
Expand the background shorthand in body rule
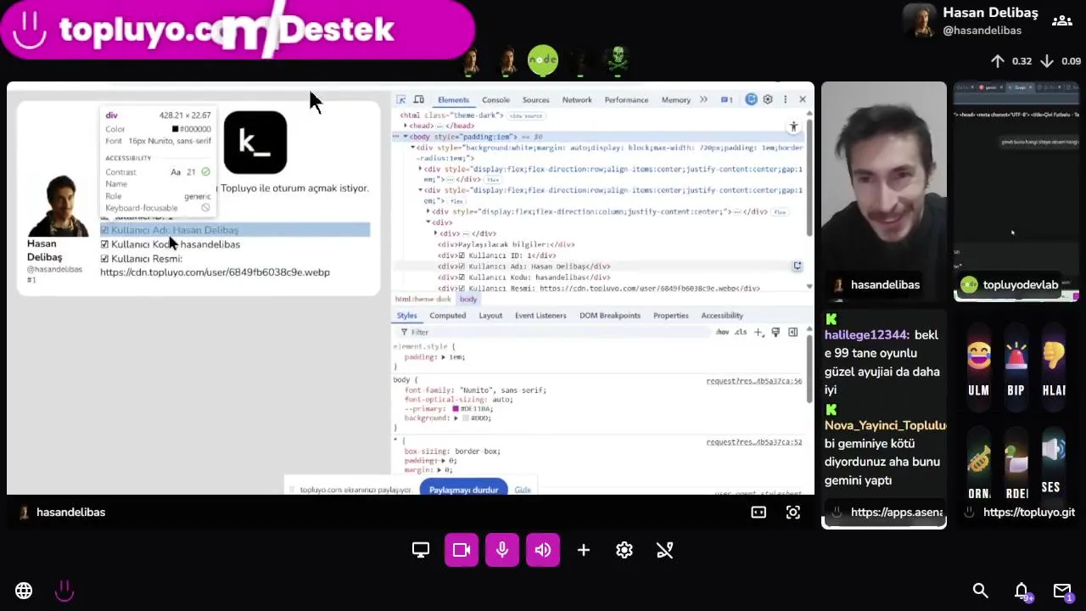(456, 418)
